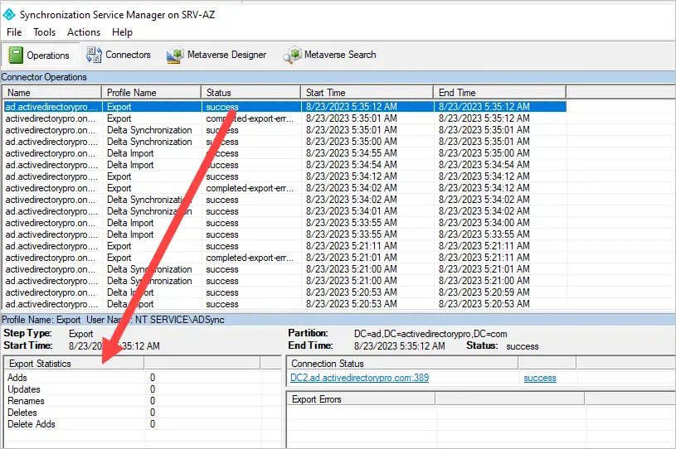676x449 pixels.
Task: Open the Connectors toolbar icon
Action: point(94,55)
